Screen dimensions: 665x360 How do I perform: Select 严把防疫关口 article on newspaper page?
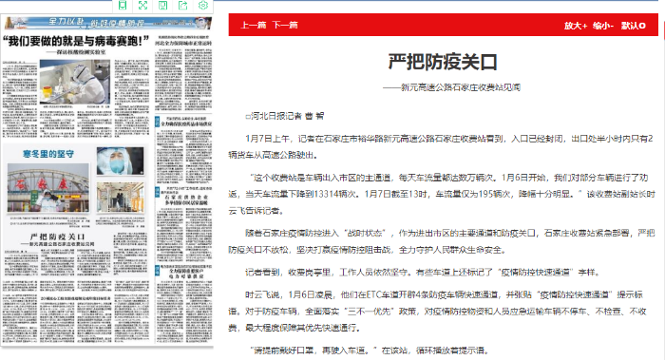point(58,237)
